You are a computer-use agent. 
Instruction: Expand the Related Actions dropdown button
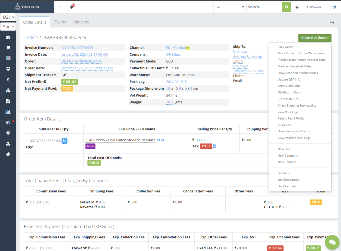315,38
